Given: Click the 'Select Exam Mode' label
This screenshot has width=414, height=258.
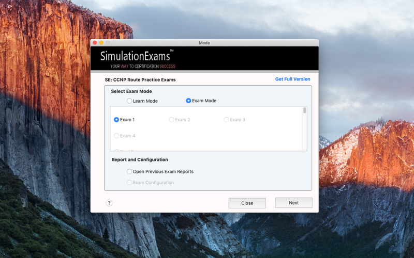Looking at the screenshot, I should coord(131,91).
